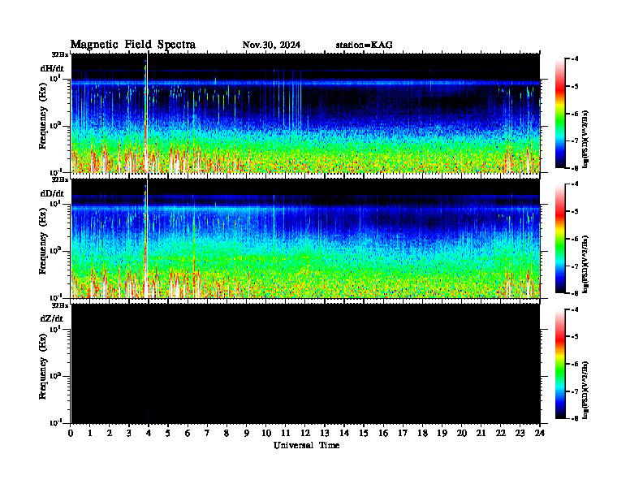The height and width of the screenshot is (497, 643).
Task: Click hour 2 on the Universal Time axis
Action: [110, 433]
